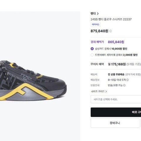Image resolution: width=141 pixels, height=141 pixels.
Task: Click the 전 상품 무료배송 shipping text
Action: click(116, 74)
